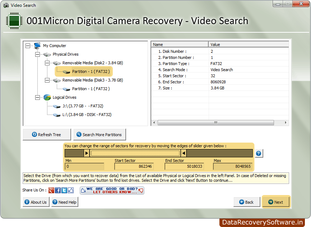Minimize the Video Search window
311x227 pixels.
point(278,4)
